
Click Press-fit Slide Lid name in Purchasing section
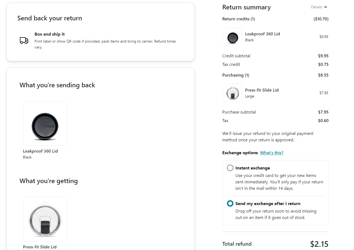coord(262,90)
